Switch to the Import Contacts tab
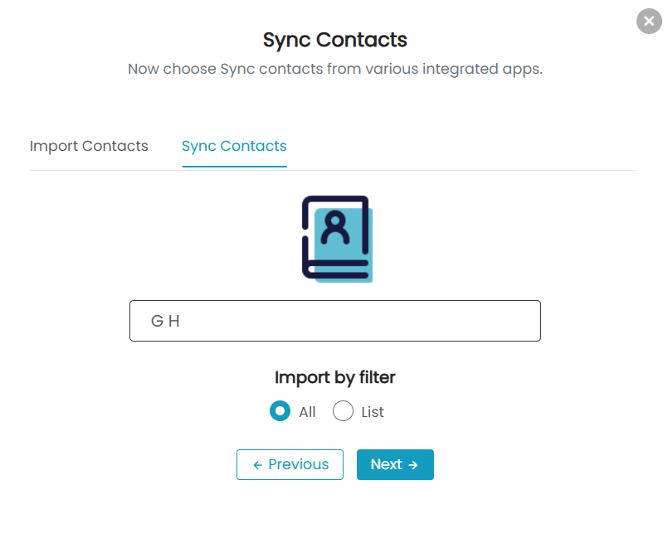Image resolution: width=668 pixels, height=543 pixels. [x=89, y=146]
